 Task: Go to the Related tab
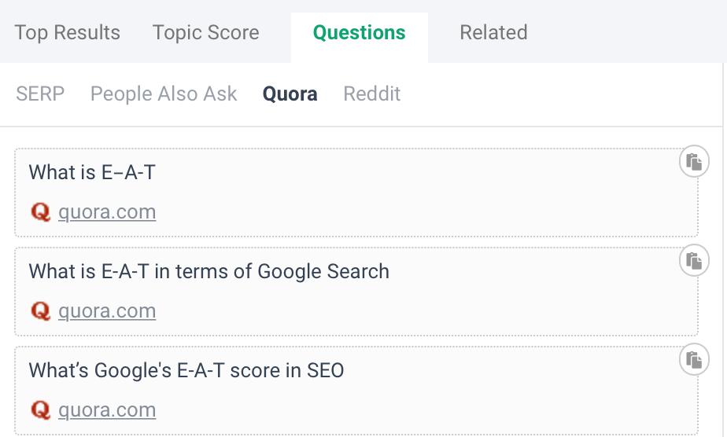[x=493, y=33]
